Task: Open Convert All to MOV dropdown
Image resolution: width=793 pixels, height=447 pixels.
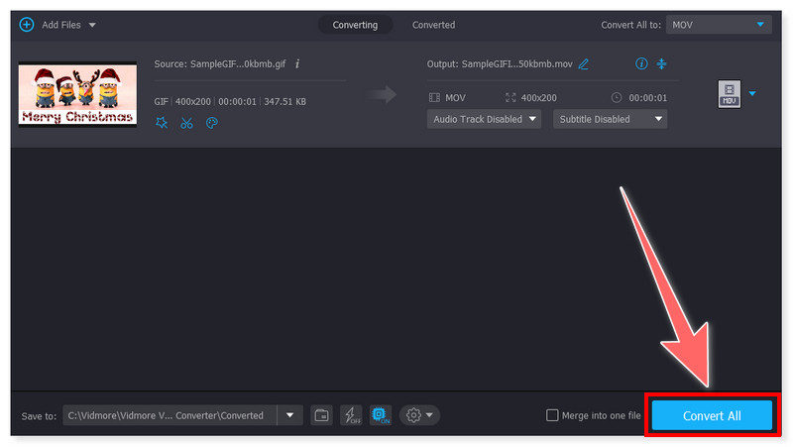Action: pos(719,24)
